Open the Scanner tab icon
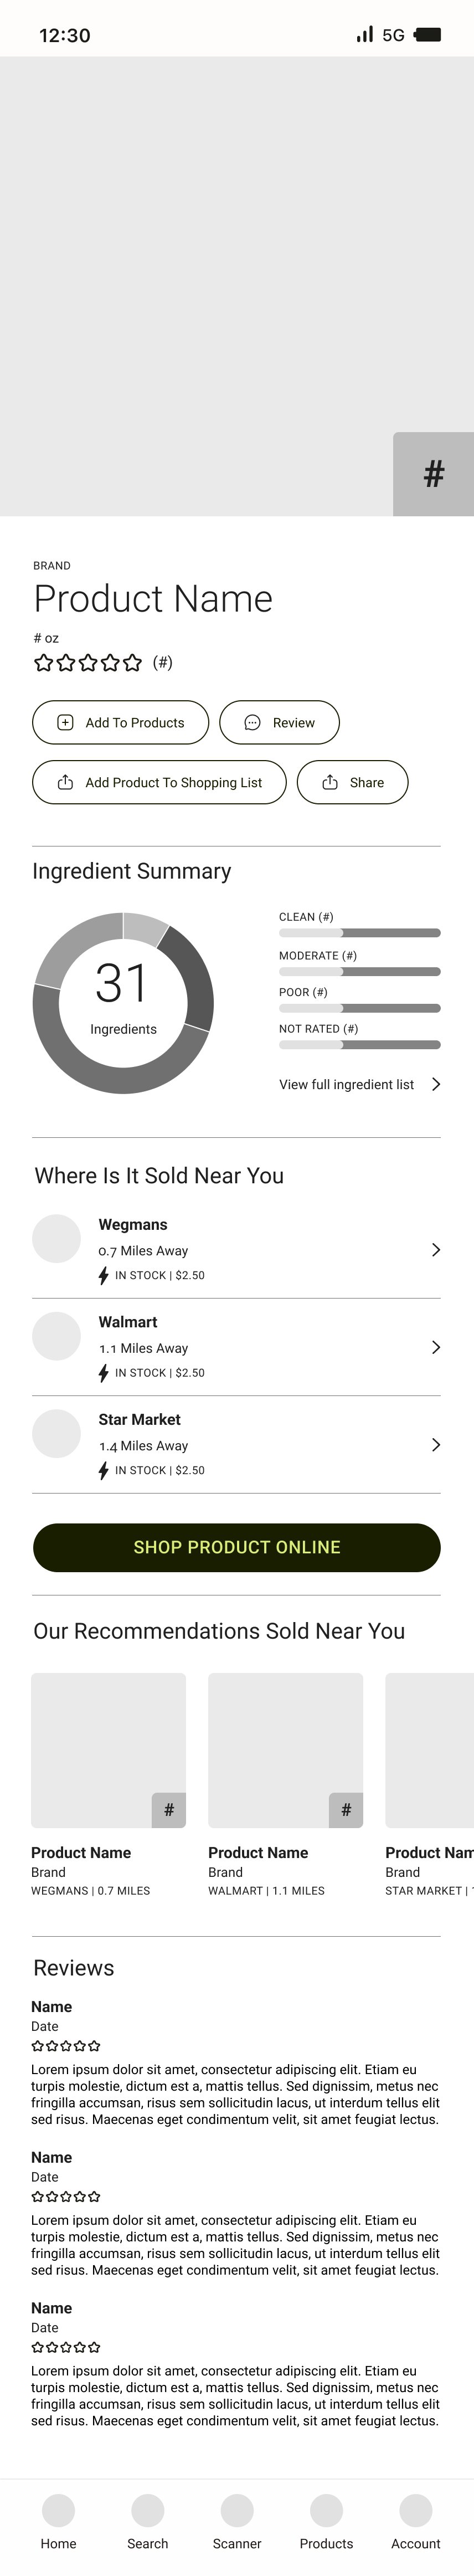Image resolution: width=474 pixels, height=2576 pixels. (237, 2510)
